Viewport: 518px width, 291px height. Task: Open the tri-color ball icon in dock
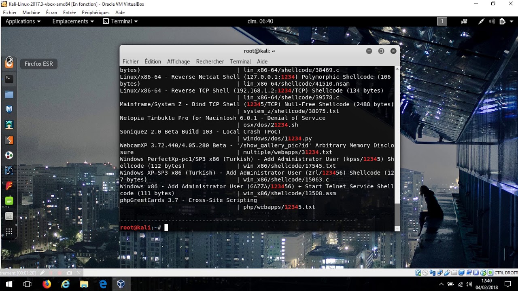tap(9, 155)
